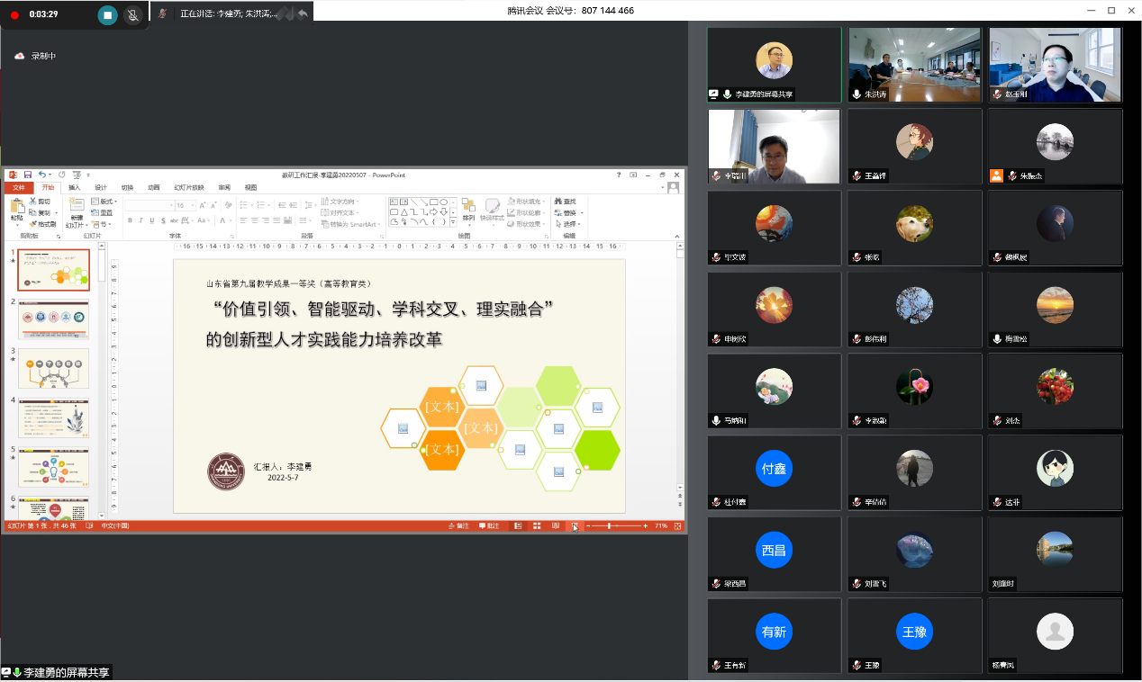Toggle the Comments (批注) pane
Image resolution: width=1142 pixels, height=682 pixels.
[489, 525]
